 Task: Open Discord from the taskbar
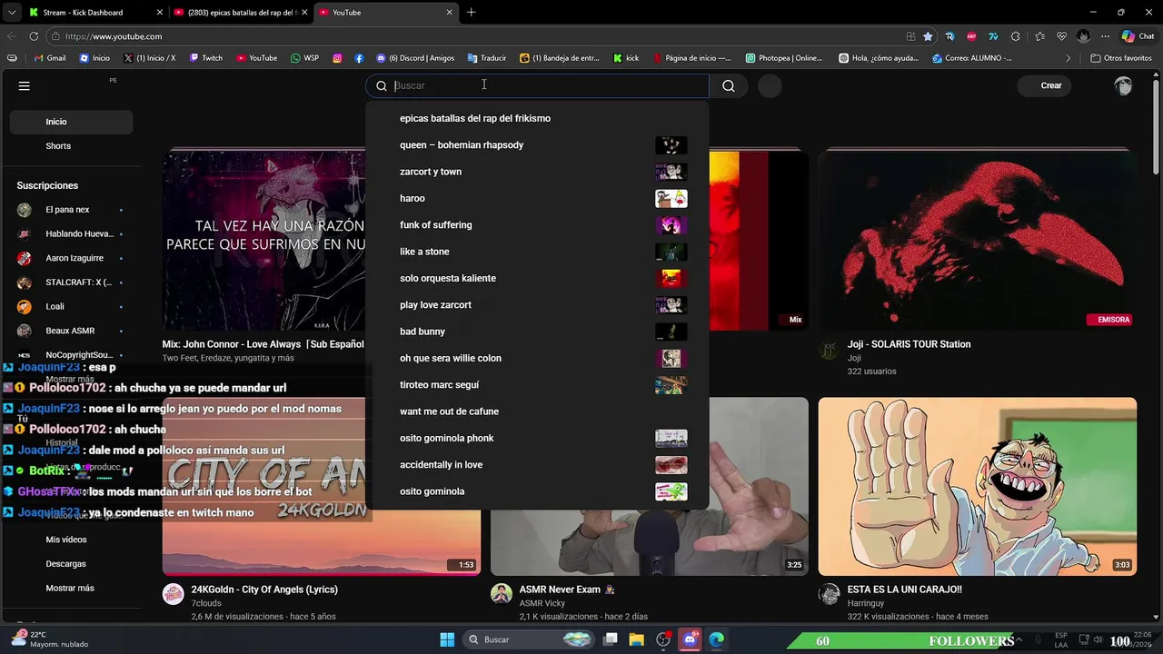[690, 639]
